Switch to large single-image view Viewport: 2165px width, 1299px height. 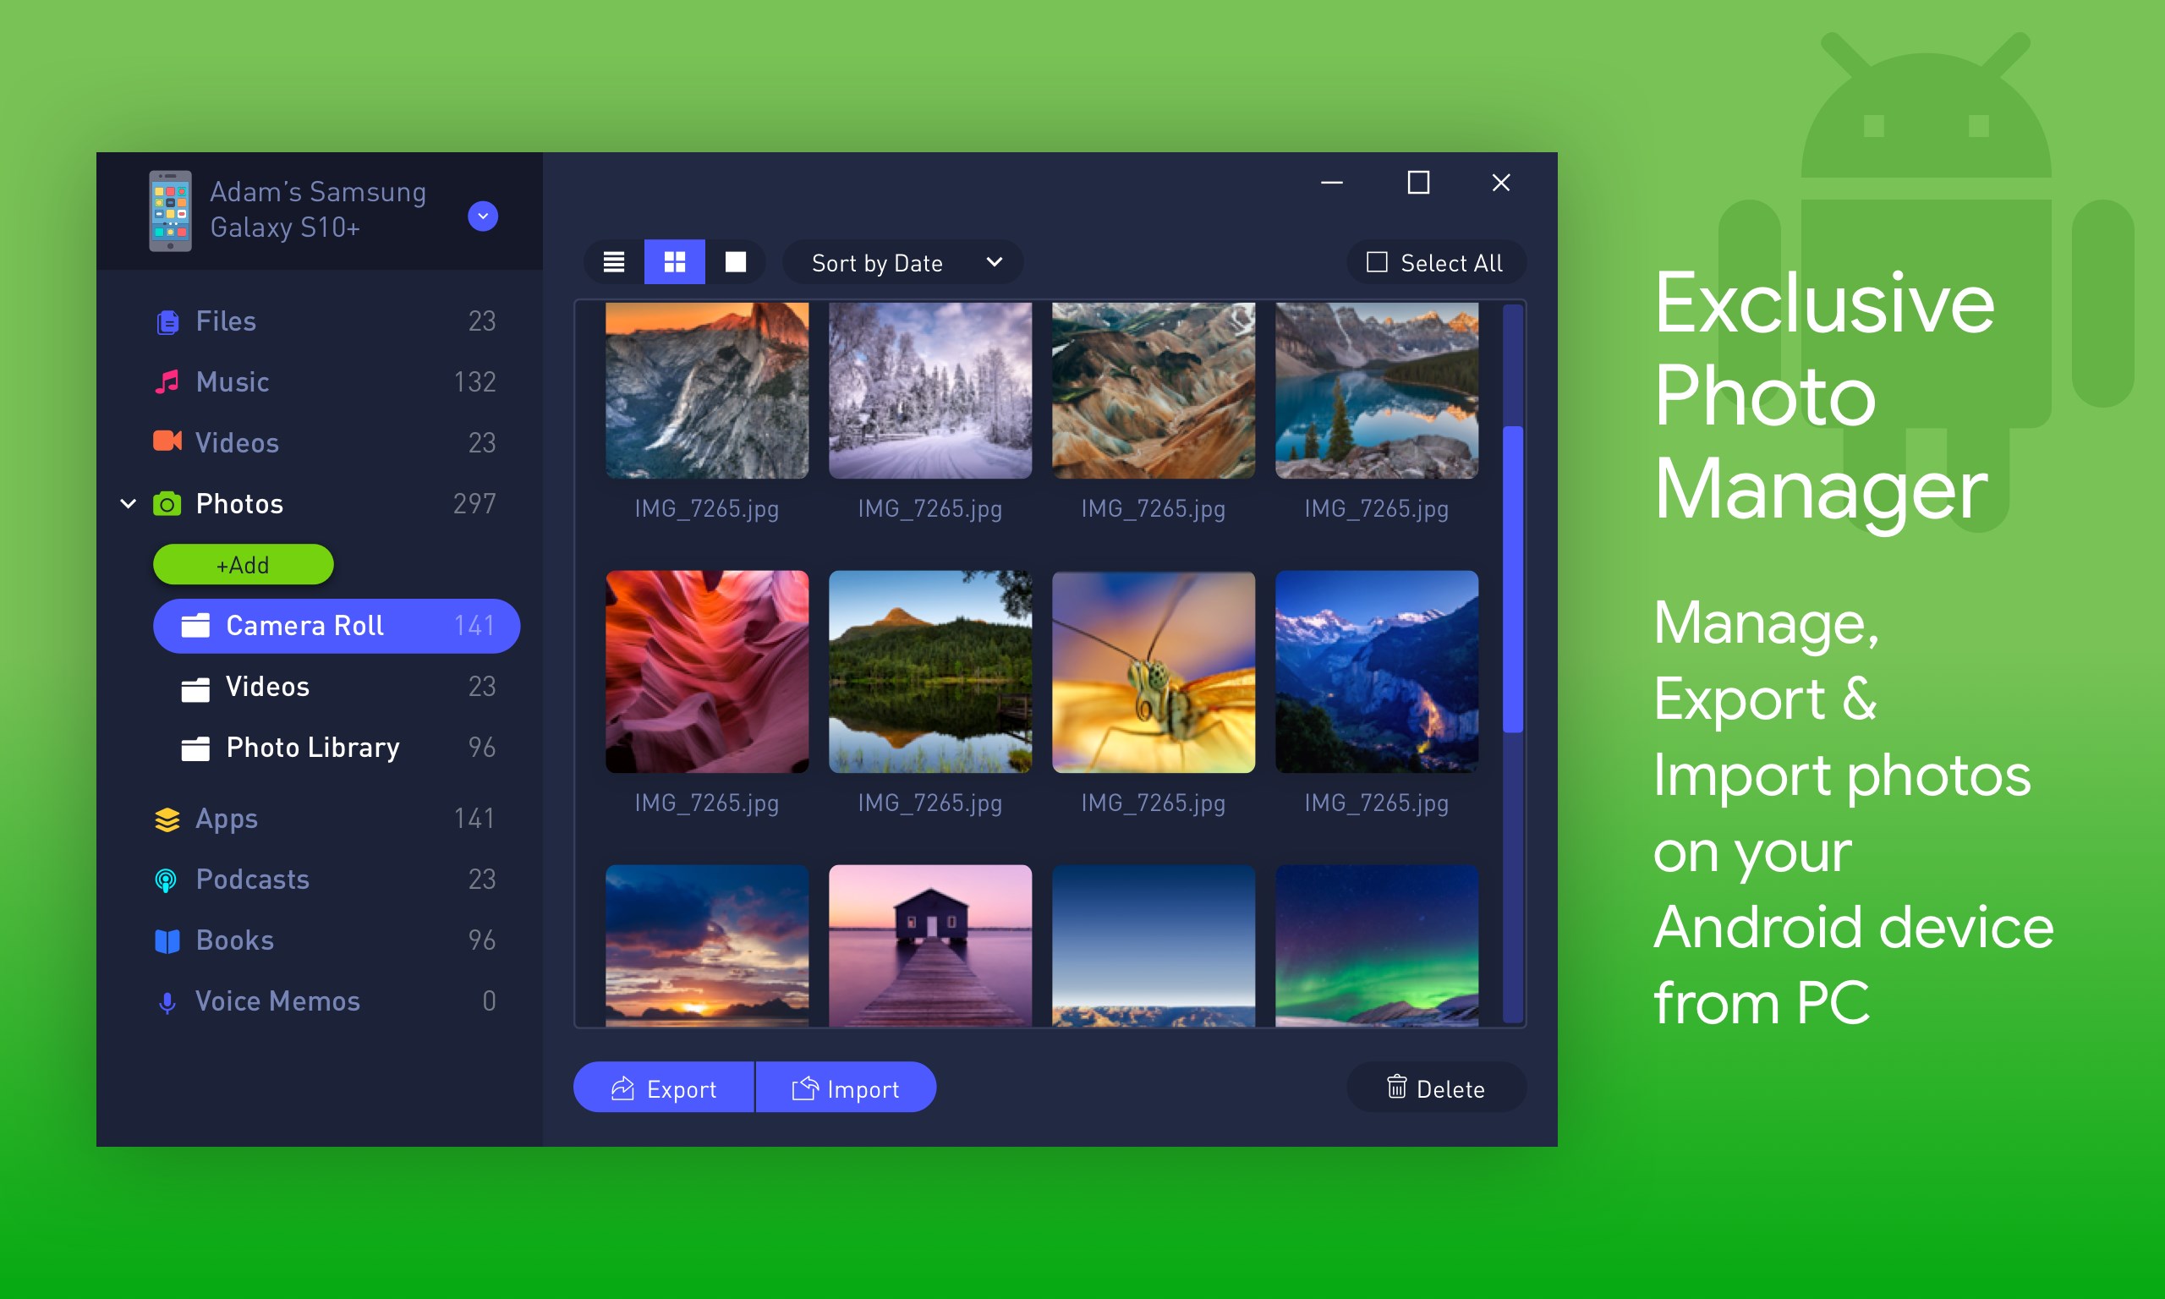(735, 261)
